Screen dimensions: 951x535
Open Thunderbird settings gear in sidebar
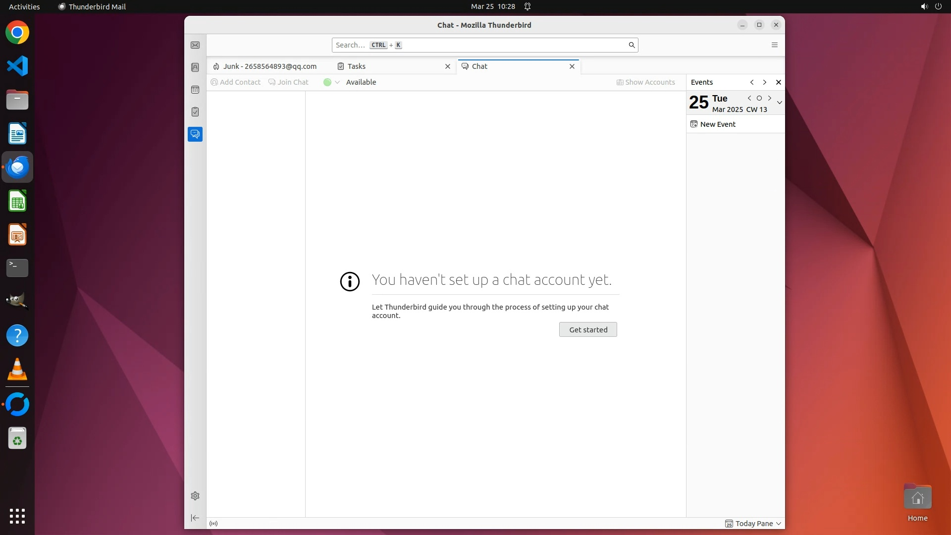(x=195, y=496)
